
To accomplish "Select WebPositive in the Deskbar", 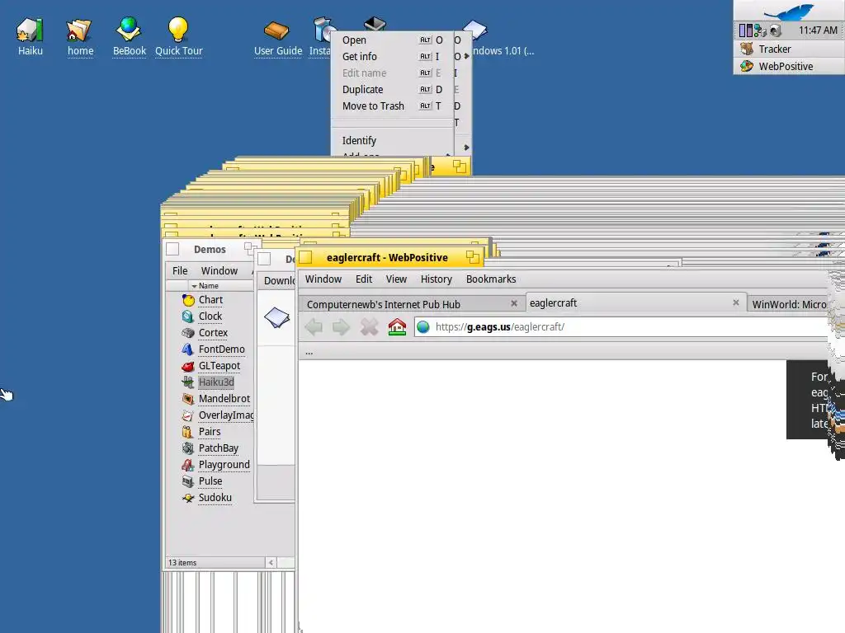I will 789,66.
